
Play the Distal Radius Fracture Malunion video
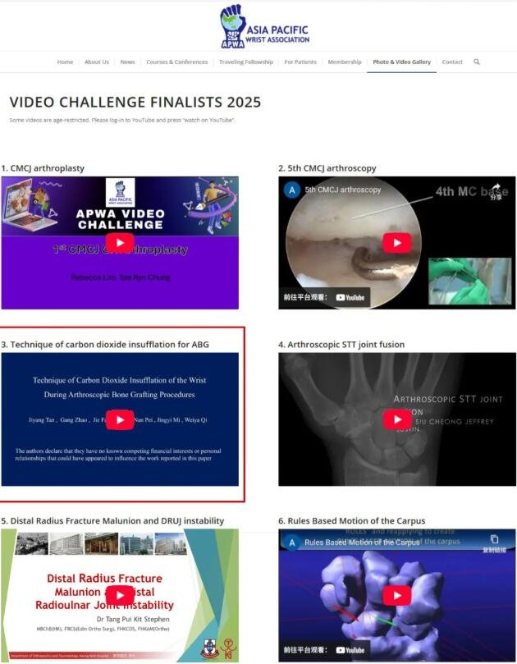tap(120, 595)
